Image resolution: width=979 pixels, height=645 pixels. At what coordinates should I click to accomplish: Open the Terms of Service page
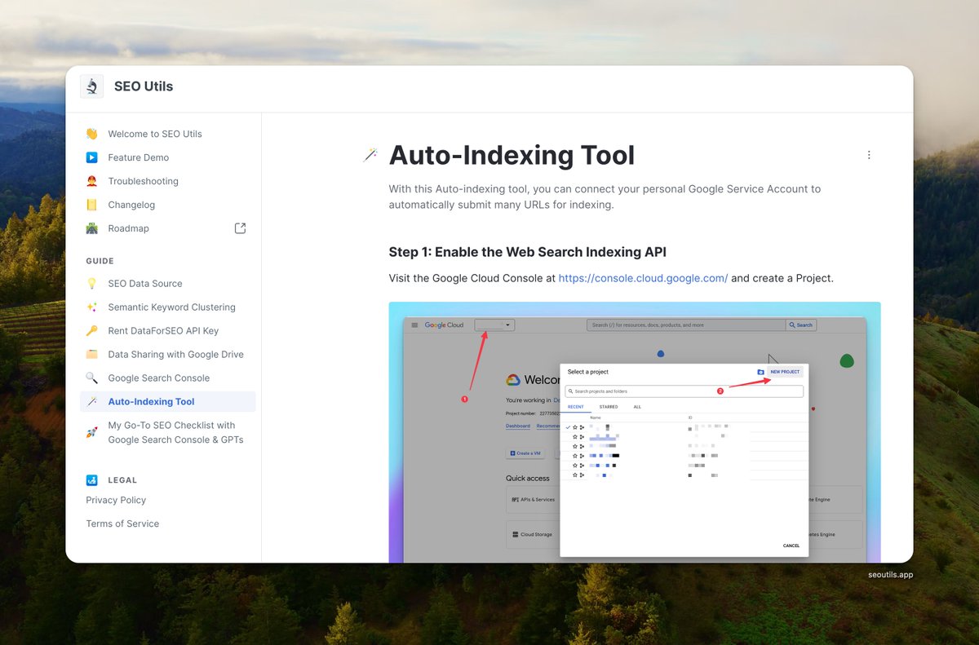pyautogui.click(x=122, y=524)
